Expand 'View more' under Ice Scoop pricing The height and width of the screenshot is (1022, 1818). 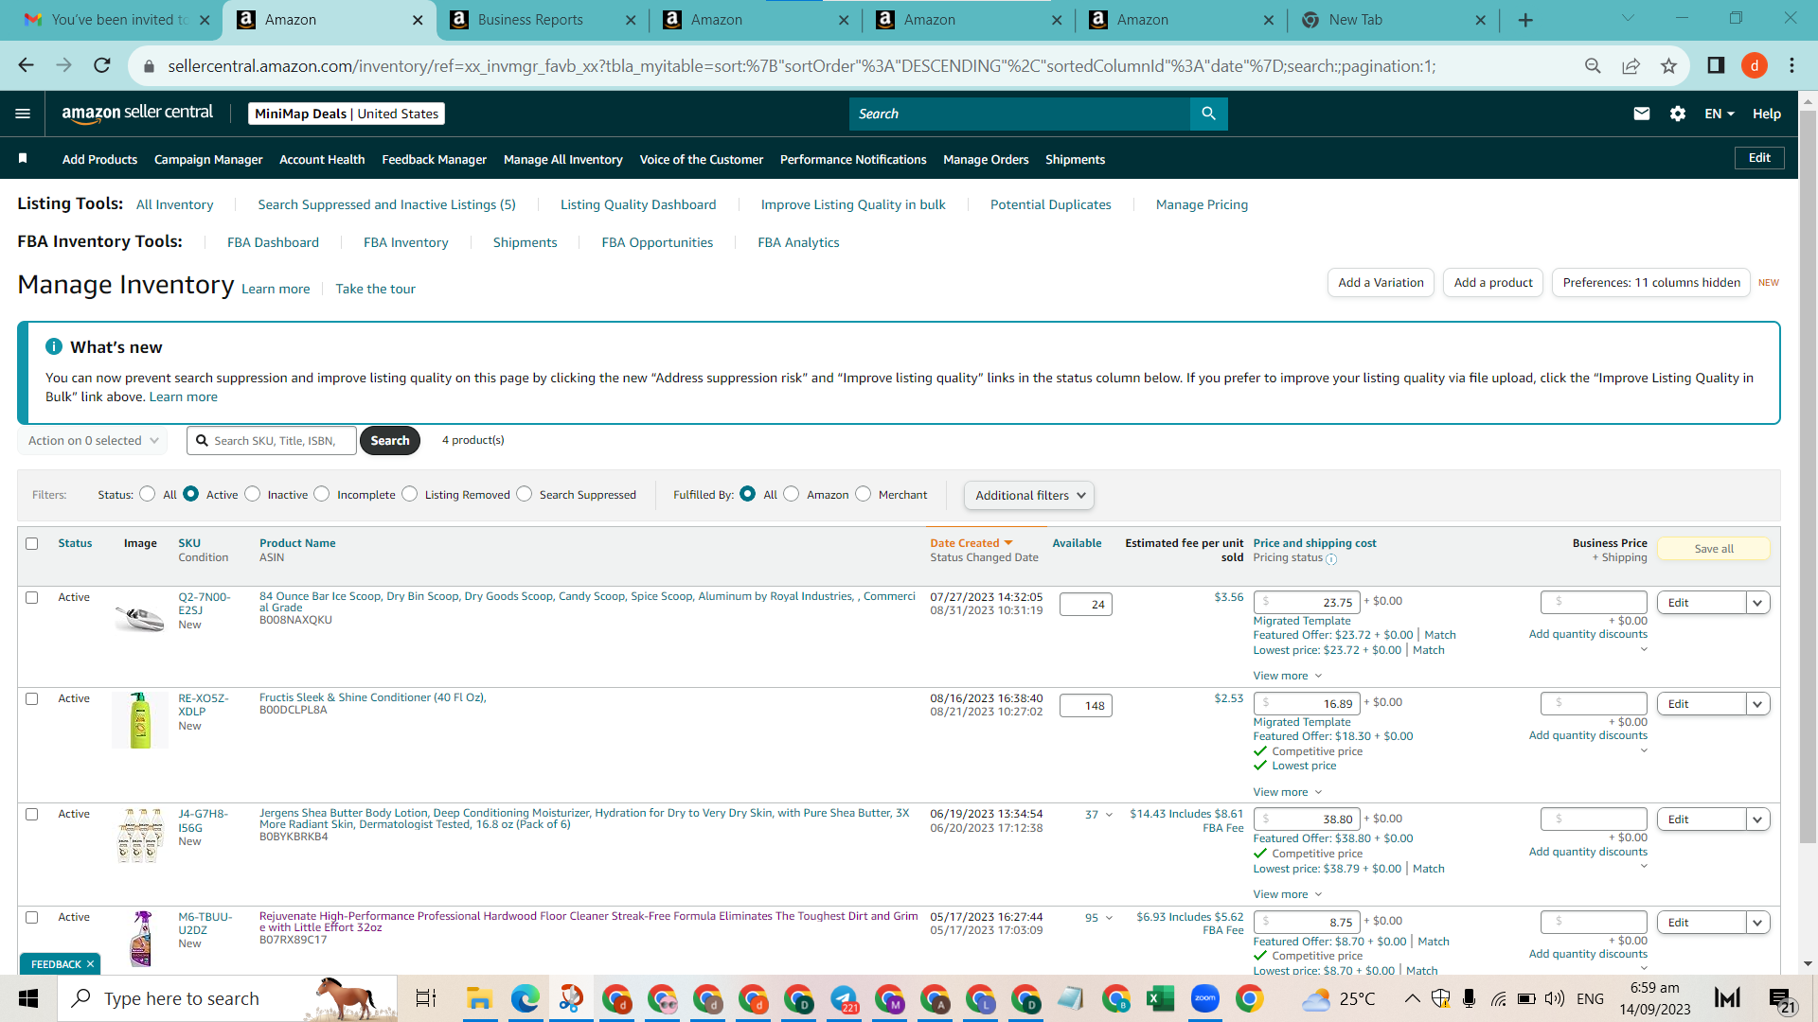(1287, 676)
